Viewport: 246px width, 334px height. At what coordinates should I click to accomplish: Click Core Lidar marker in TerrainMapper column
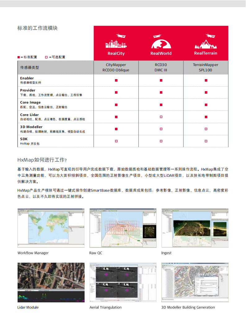206,117
